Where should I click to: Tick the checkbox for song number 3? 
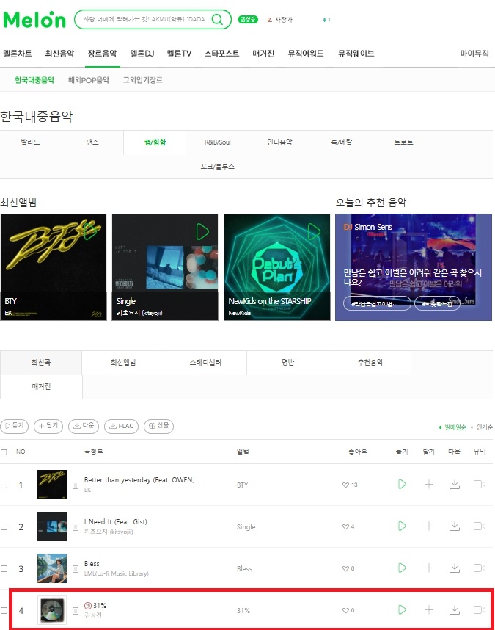(4, 568)
